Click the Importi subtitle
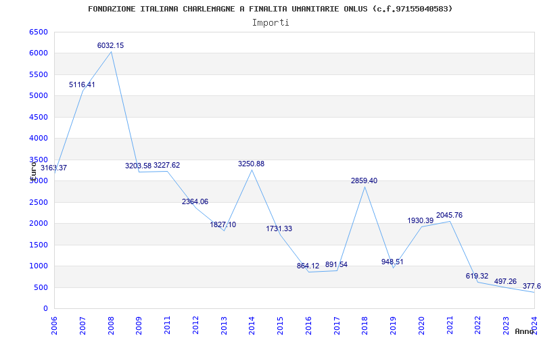The image size is (541, 338). (270, 22)
